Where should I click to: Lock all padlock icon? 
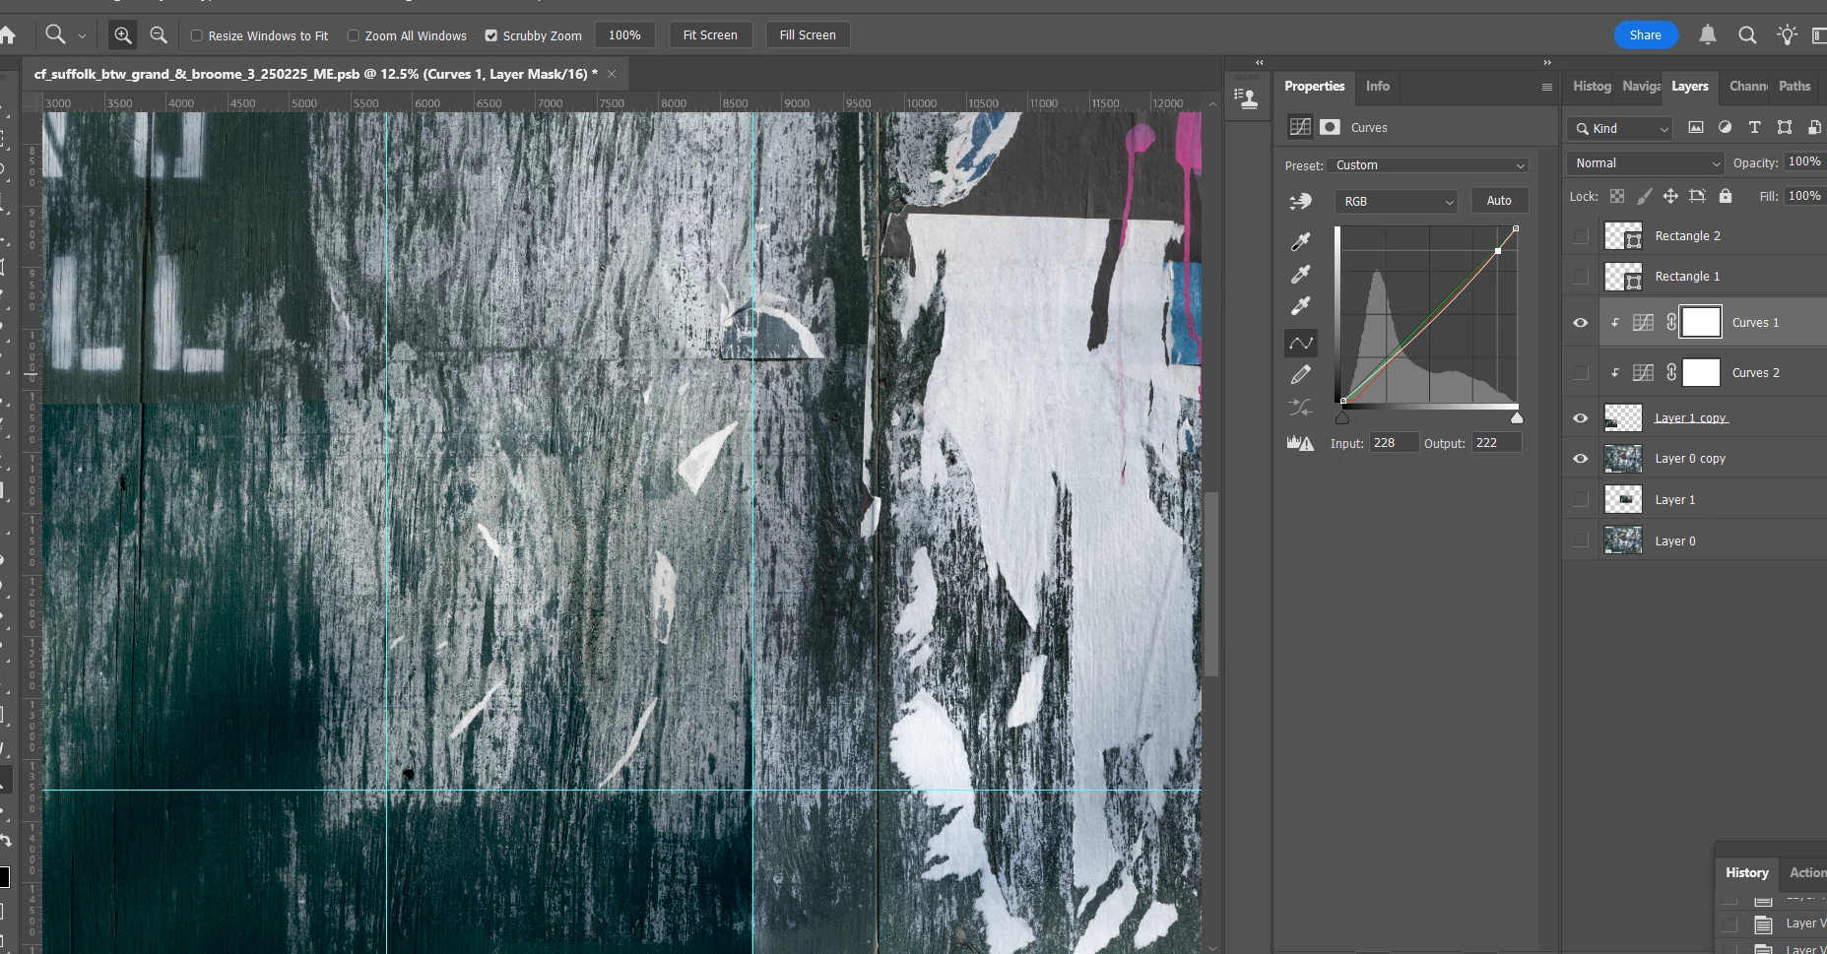pyautogui.click(x=1725, y=196)
